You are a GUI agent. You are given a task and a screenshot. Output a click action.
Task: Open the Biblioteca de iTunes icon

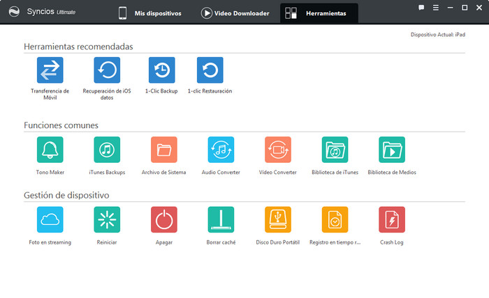pyautogui.click(x=335, y=150)
